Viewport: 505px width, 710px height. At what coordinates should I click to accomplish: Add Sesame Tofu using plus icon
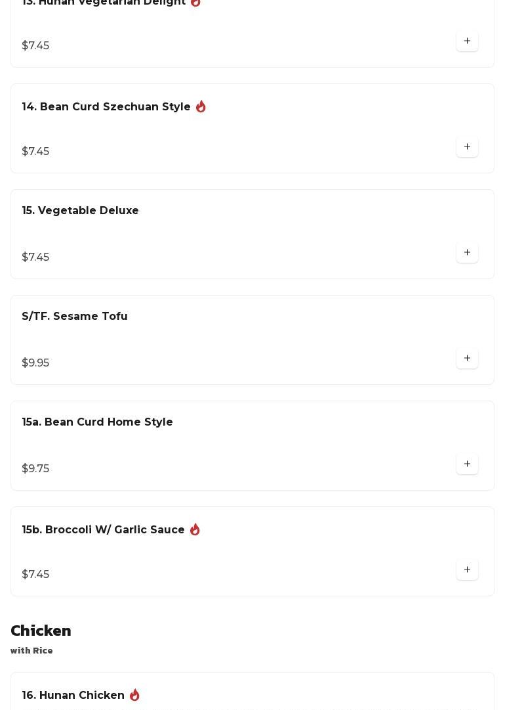(467, 359)
